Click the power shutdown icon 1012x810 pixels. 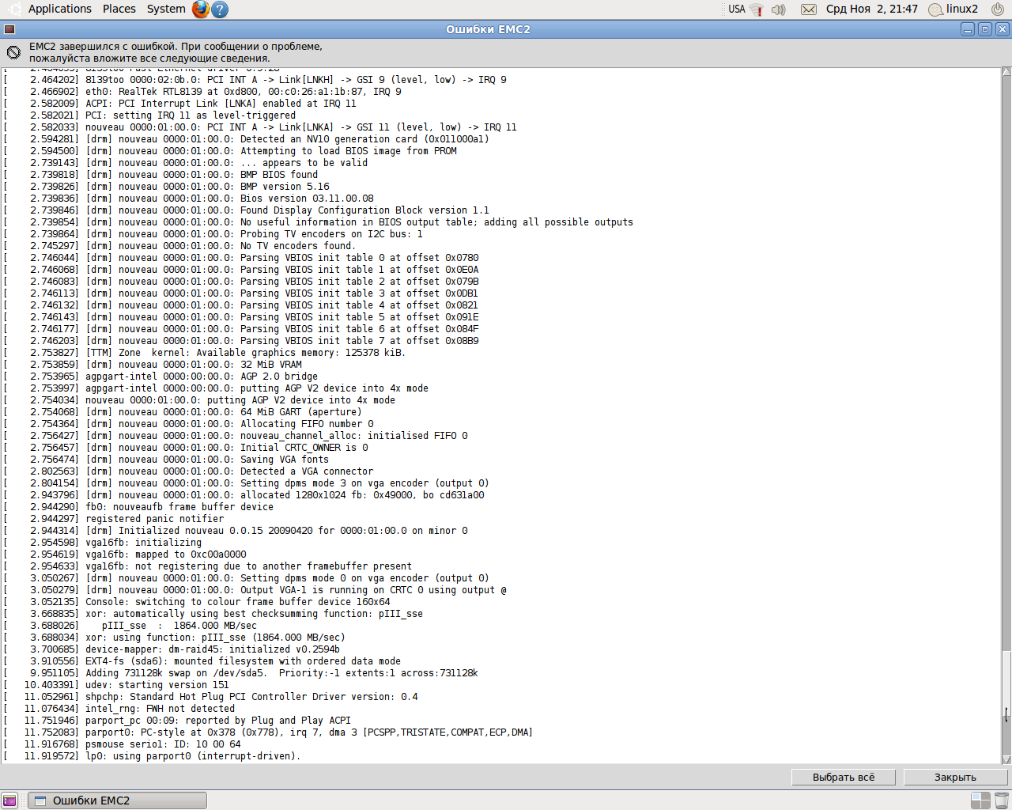[998, 9]
